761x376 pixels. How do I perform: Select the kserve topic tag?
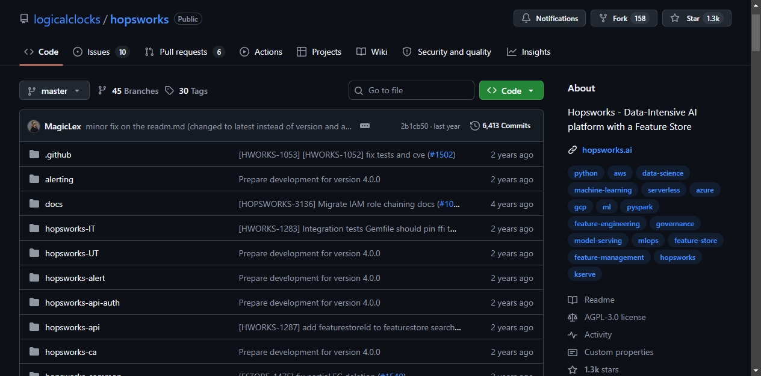coord(585,274)
